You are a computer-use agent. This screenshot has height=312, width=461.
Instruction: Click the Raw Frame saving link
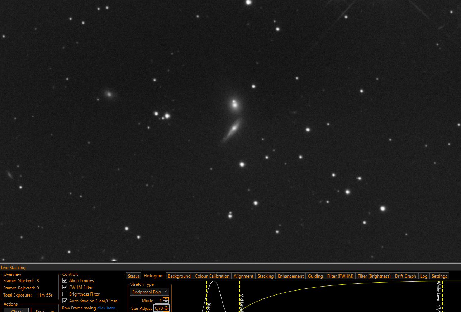[106, 308]
